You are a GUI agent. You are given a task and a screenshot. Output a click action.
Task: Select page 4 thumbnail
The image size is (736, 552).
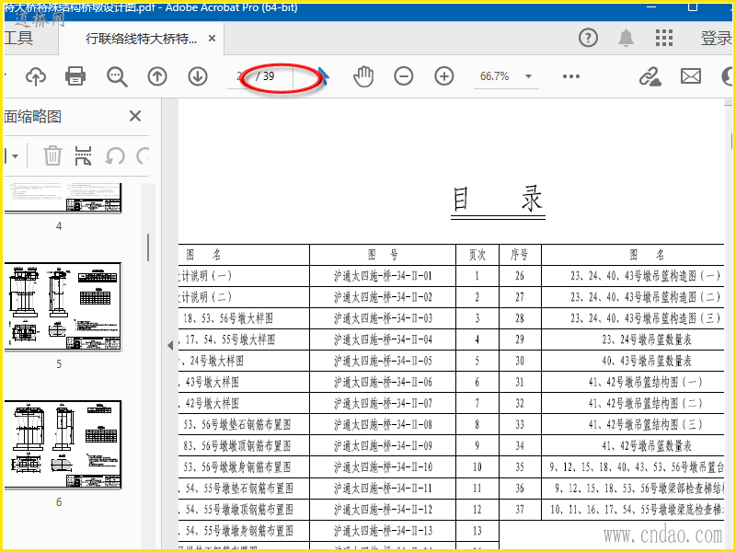pos(63,198)
